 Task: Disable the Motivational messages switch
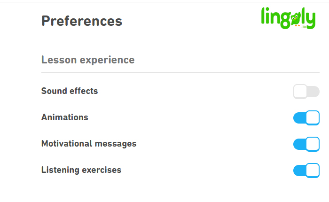coord(306,144)
